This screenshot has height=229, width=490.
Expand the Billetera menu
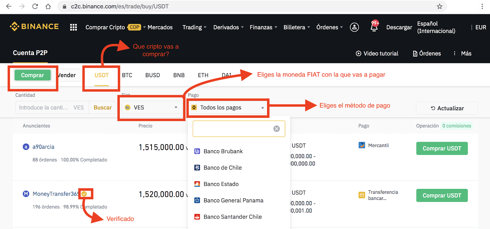297,27
